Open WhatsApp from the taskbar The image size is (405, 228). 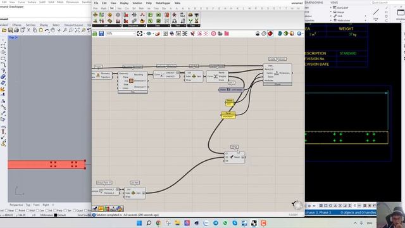[225, 223]
